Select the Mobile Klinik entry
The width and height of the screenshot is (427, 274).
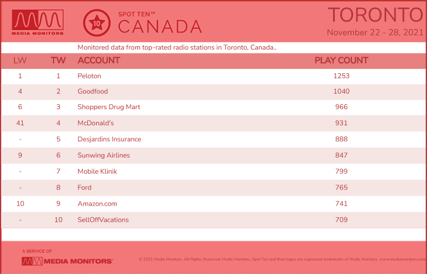pos(97,171)
